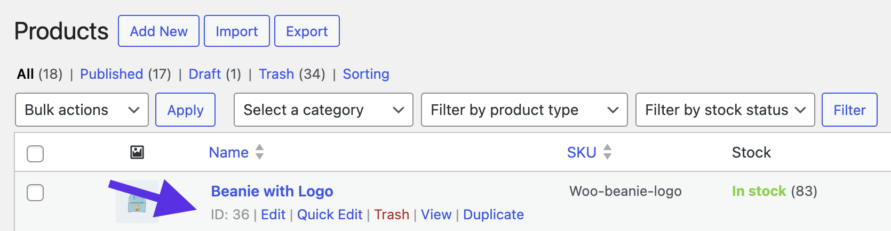Click the Name column sort arrows
Image resolution: width=891 pixels, height=231 pixels.
point(259,152)
